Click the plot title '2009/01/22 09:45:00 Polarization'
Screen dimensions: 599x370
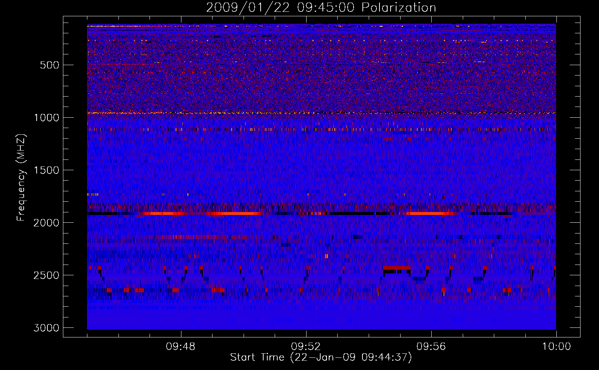[321, 7]
